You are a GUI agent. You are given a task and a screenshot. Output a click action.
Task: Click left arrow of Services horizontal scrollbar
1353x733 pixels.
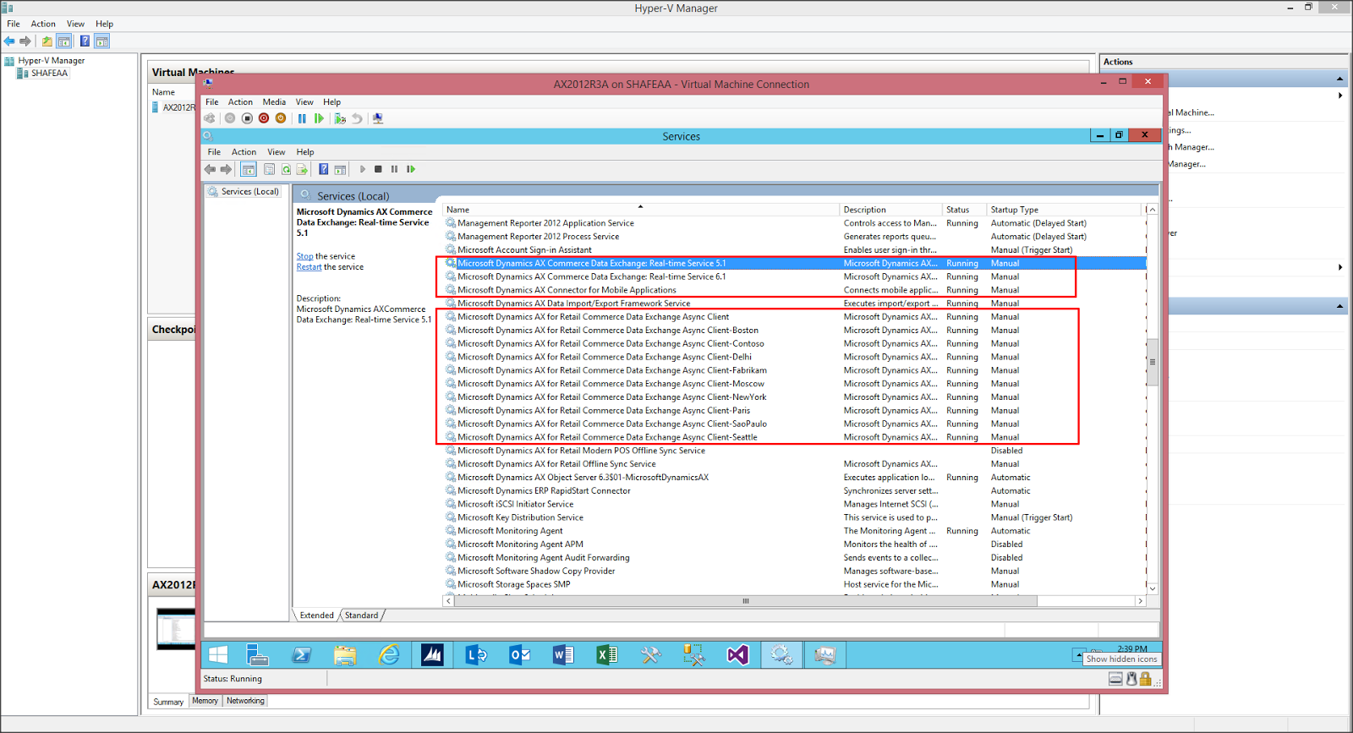coord(448,601)
